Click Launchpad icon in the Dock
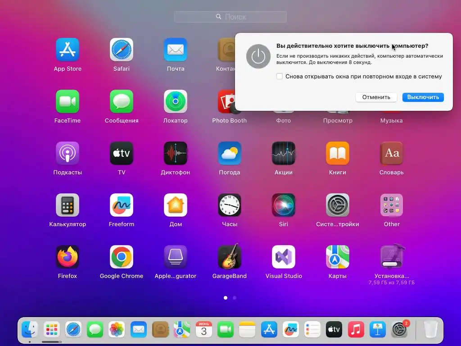The height and width of the screenshot is (346, 461). 51,329
